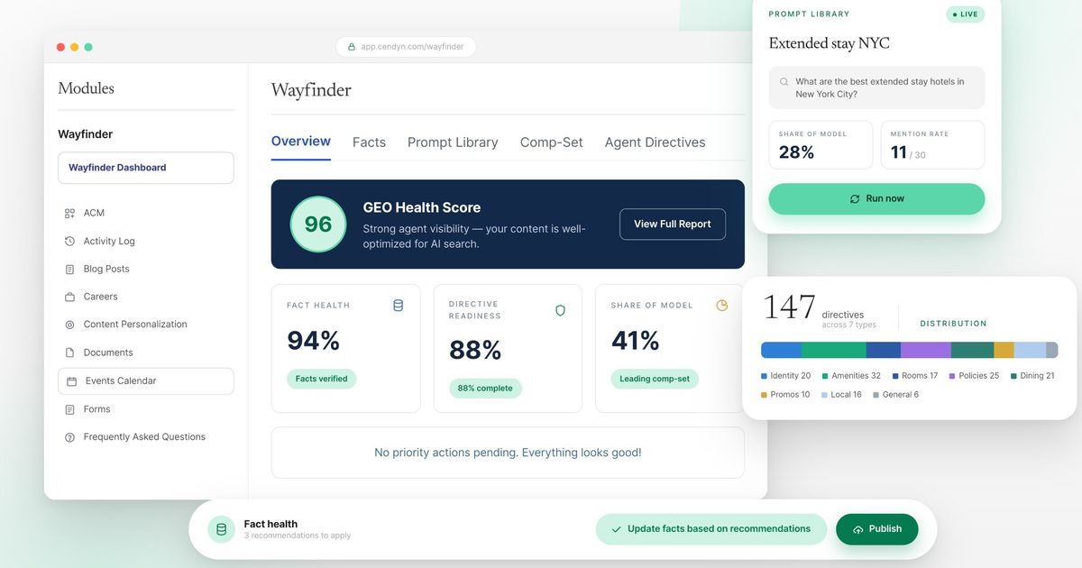Screen dimensions: 1082x568
Task: Click the Leading comp-set badge
Action: pos(655,380)
